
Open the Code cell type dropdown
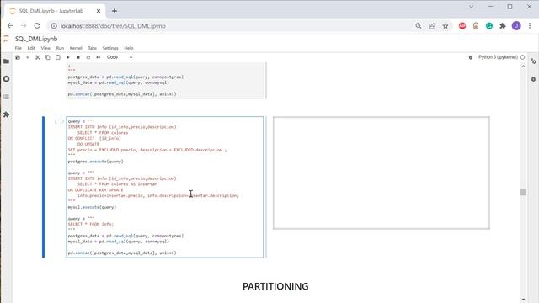(120, 57)
